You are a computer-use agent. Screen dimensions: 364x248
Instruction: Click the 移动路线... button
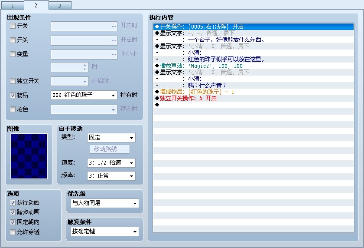pyautogui.click(x=110, y=149)
